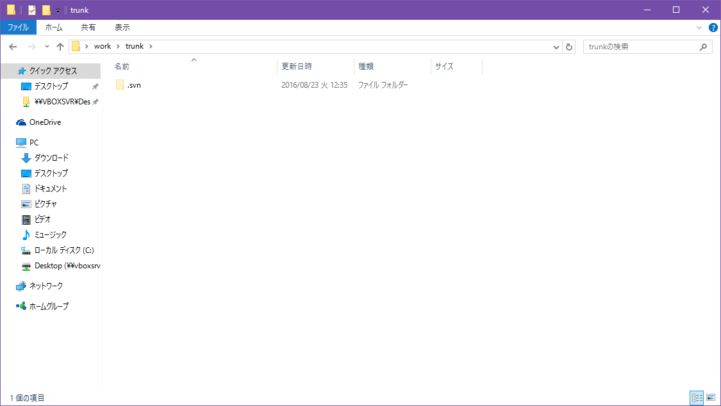Open Explorer help via the question mark icon
The width and height of the screenshot is (721, 406).
click(x=713, y=28)
